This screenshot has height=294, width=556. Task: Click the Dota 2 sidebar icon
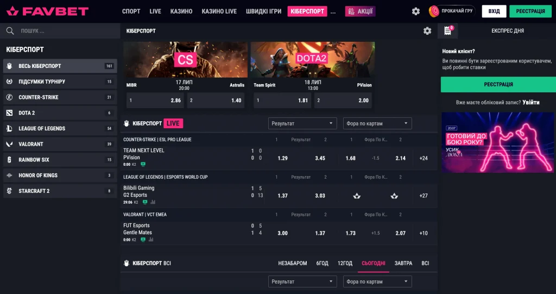point(10,113)
